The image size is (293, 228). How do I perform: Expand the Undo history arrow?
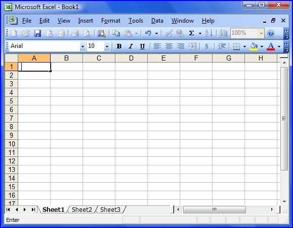(x=156, y=33)
